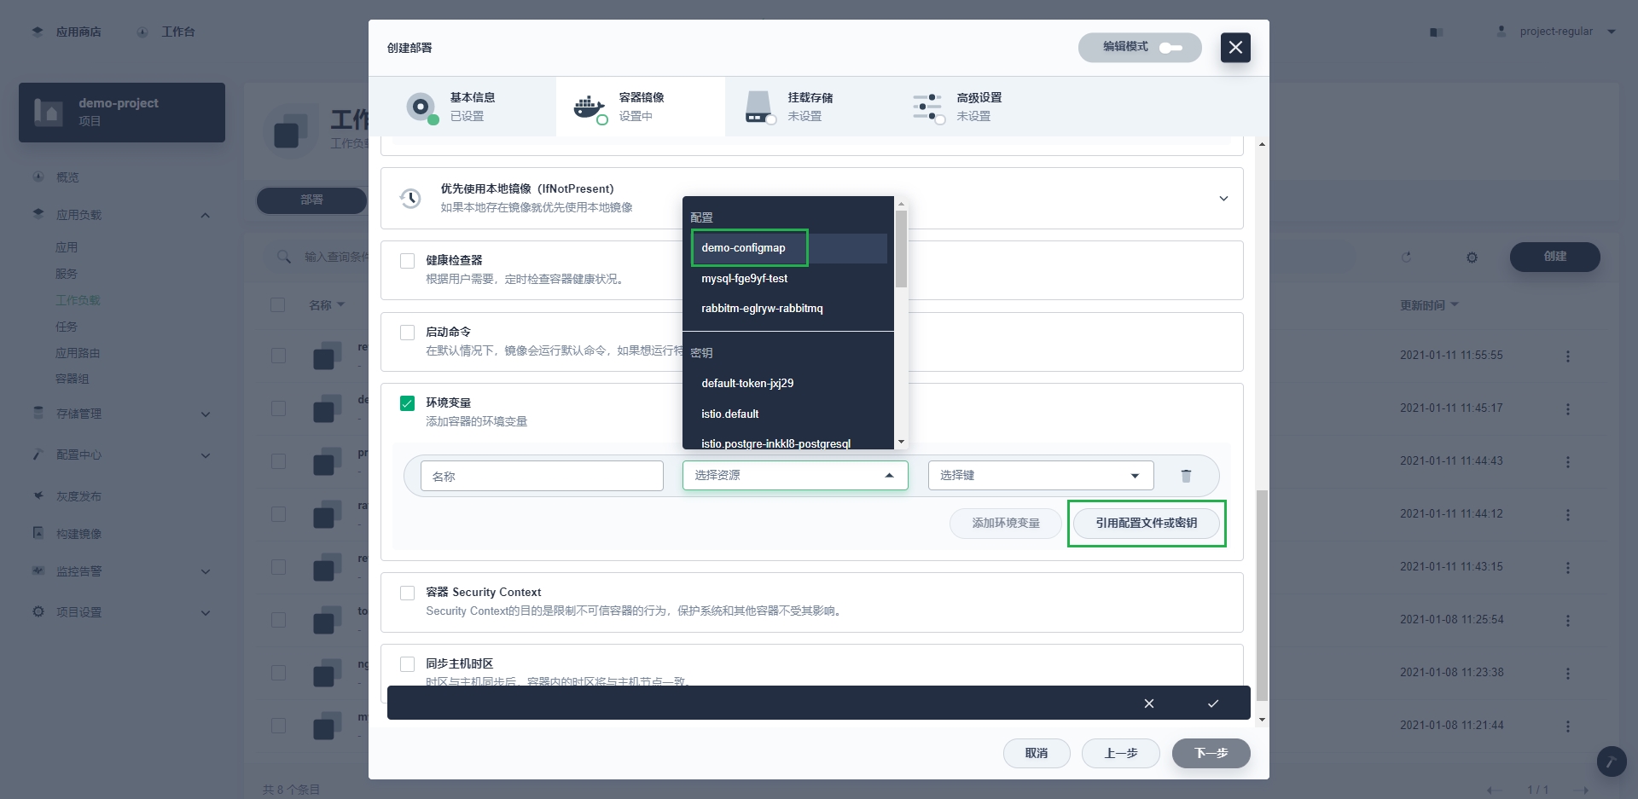Click the 灰度发布 grayscale release icon
1638x799 pixels.
(x=38, y=495)
